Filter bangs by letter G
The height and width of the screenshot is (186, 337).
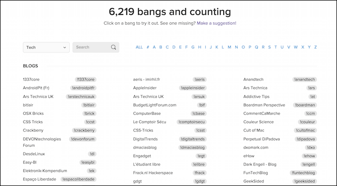coord(193,47)
